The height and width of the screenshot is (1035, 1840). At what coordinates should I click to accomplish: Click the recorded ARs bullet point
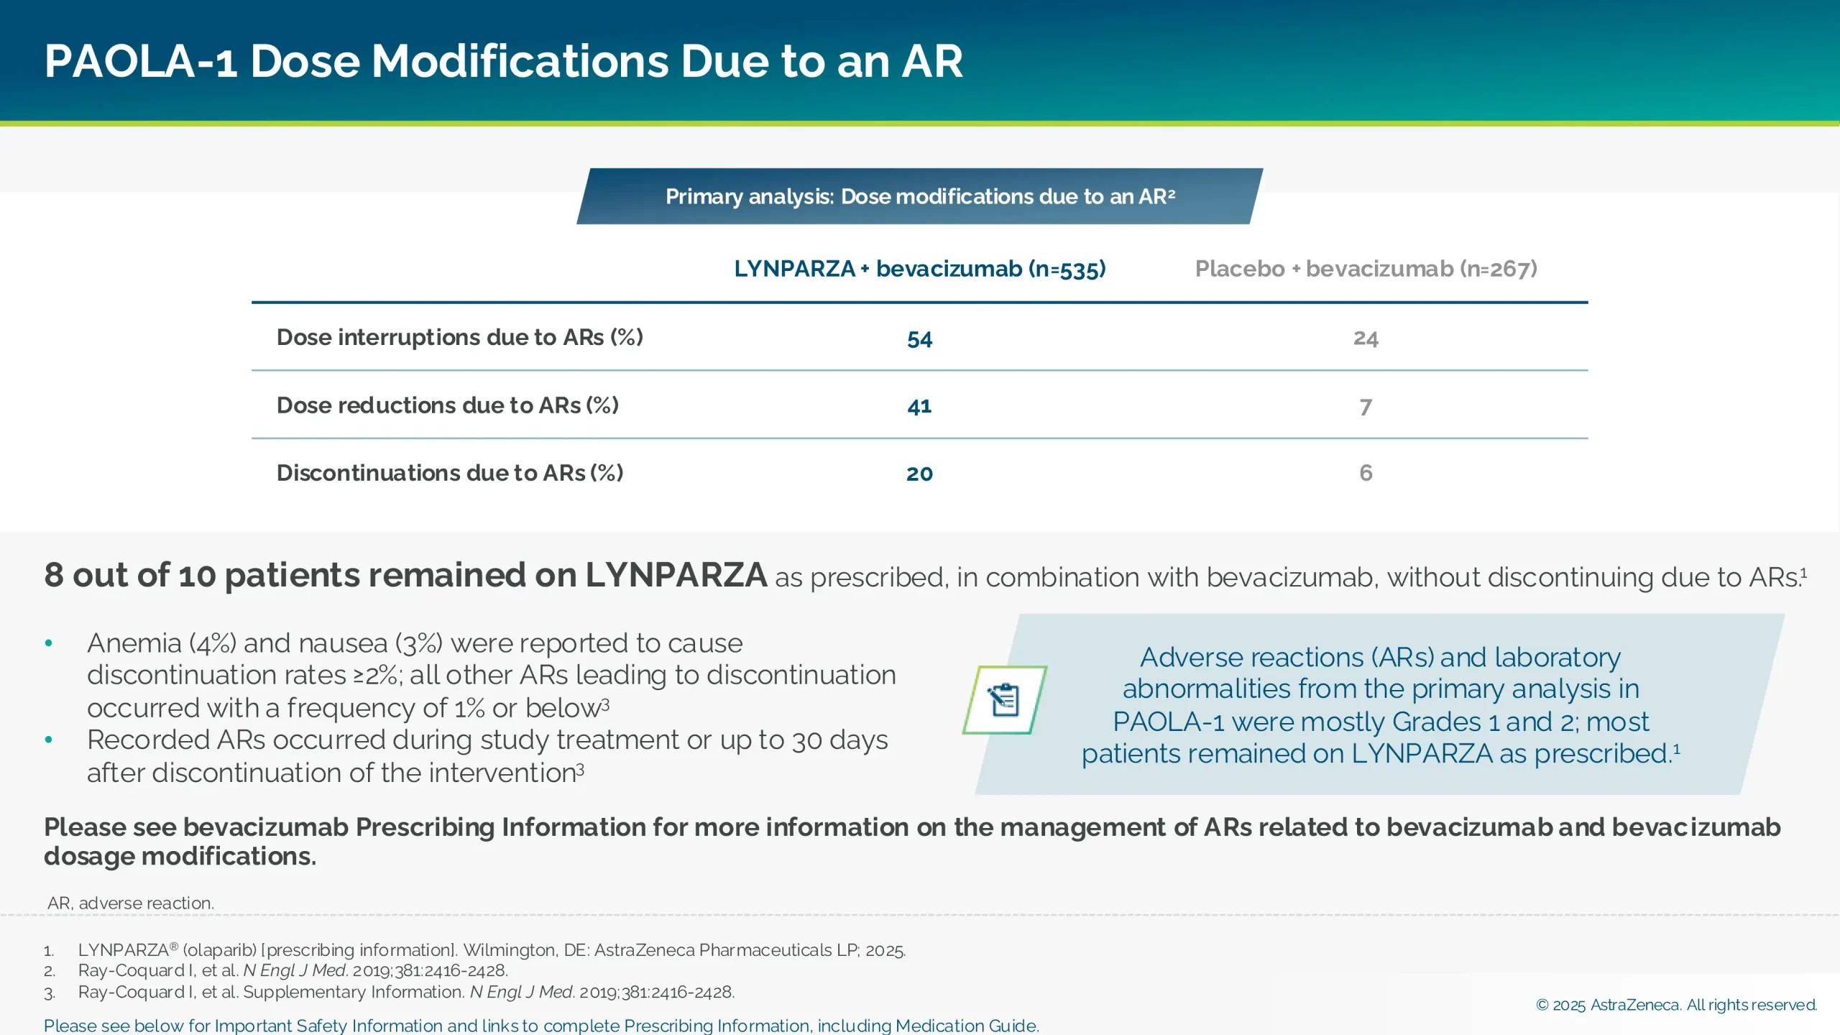pos(489,756)
